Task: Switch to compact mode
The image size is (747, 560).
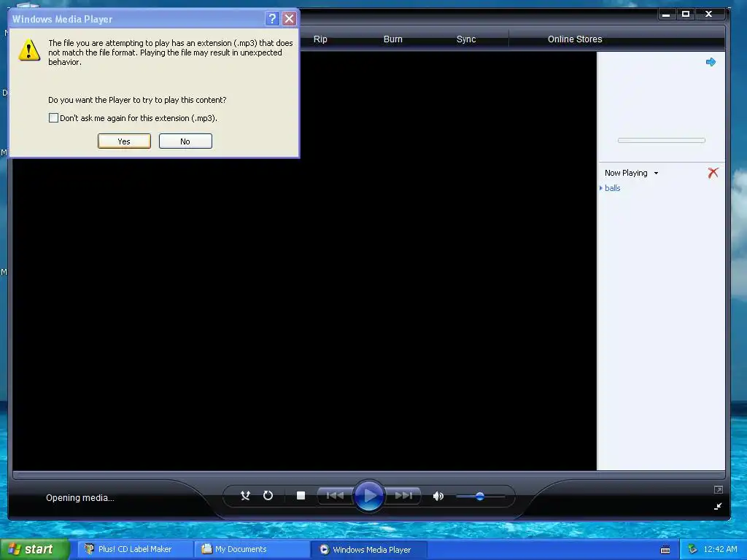Action: click(718, 506)
